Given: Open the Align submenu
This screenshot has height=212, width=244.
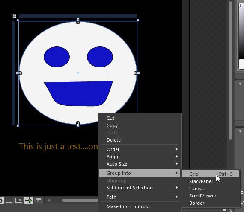Looking at the screenshot, I should (x=140, y=157).
